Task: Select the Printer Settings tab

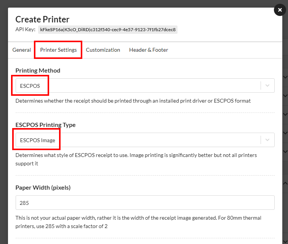Action: click(58, 50)
